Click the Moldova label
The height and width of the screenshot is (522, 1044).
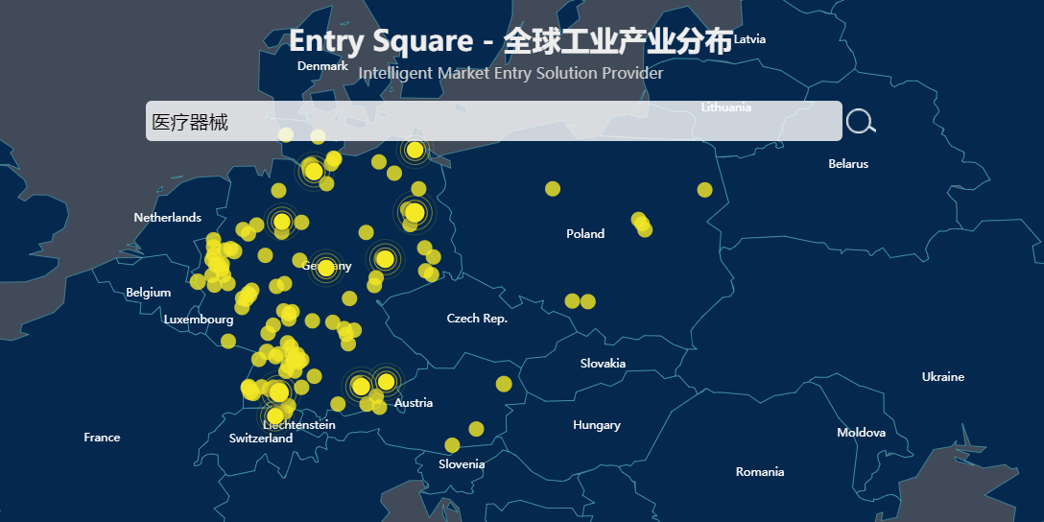point(861,433)
